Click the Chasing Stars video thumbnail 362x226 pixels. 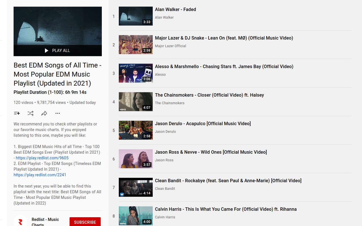(136, 73)
